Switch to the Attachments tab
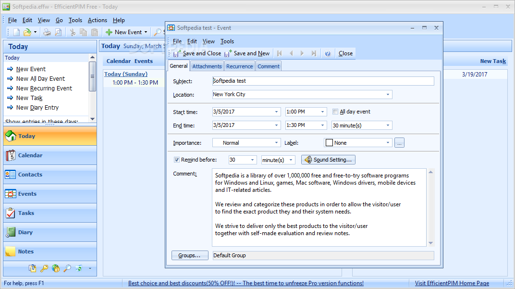Image resolution: width=515 pixels, height=289 pixels. click(x=207, y=66)
